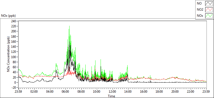
Task: Click the 22:00 time axis label
Action: point(191,91)
